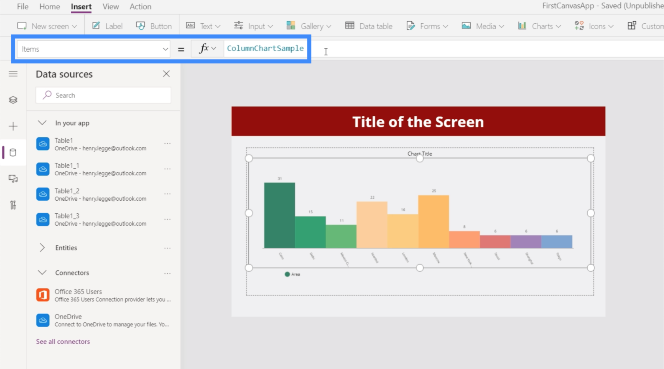
Task: Open the Items property dropdown
Action: (x=94, y=49)
